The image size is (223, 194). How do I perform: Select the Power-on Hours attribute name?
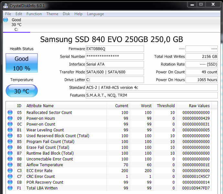pyautogui.click(x=41, y=118)
